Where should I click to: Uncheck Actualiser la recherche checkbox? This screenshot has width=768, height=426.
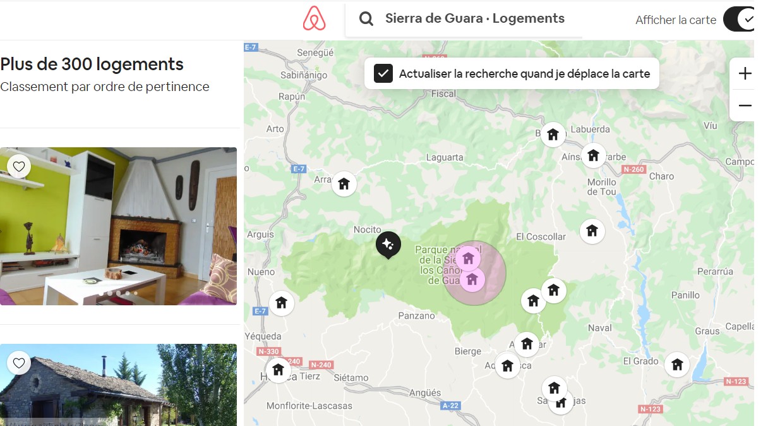click(x=383, y=73)
